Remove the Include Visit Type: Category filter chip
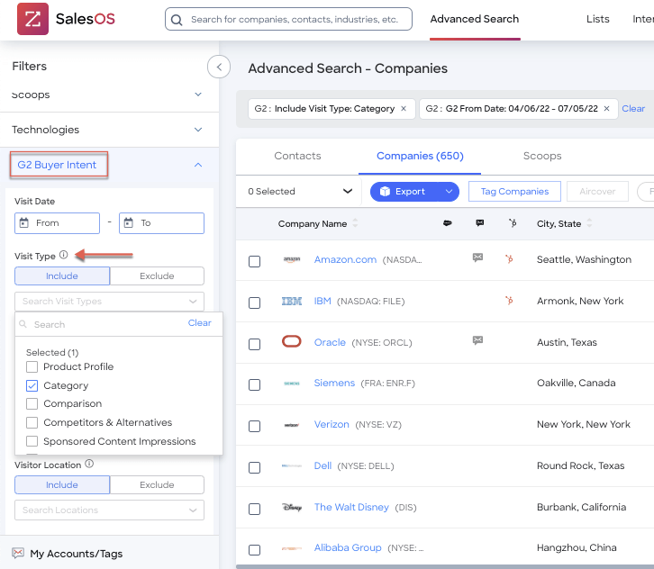This screenshot has height=569, width=654. point(404,108)
